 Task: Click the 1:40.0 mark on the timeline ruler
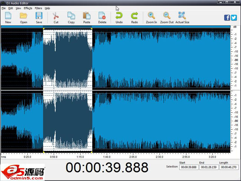coord(107,157)
